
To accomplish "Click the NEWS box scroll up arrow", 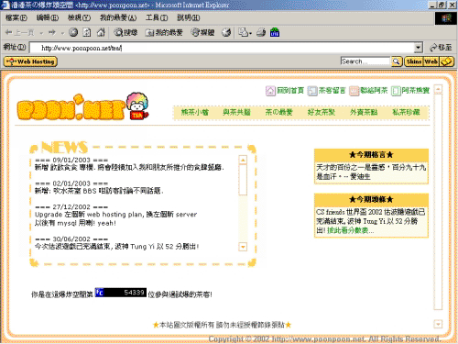I will point(243,161).
